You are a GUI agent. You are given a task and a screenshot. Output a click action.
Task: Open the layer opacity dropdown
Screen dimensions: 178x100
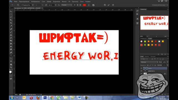pyautogui.click(x=167, y=62)
